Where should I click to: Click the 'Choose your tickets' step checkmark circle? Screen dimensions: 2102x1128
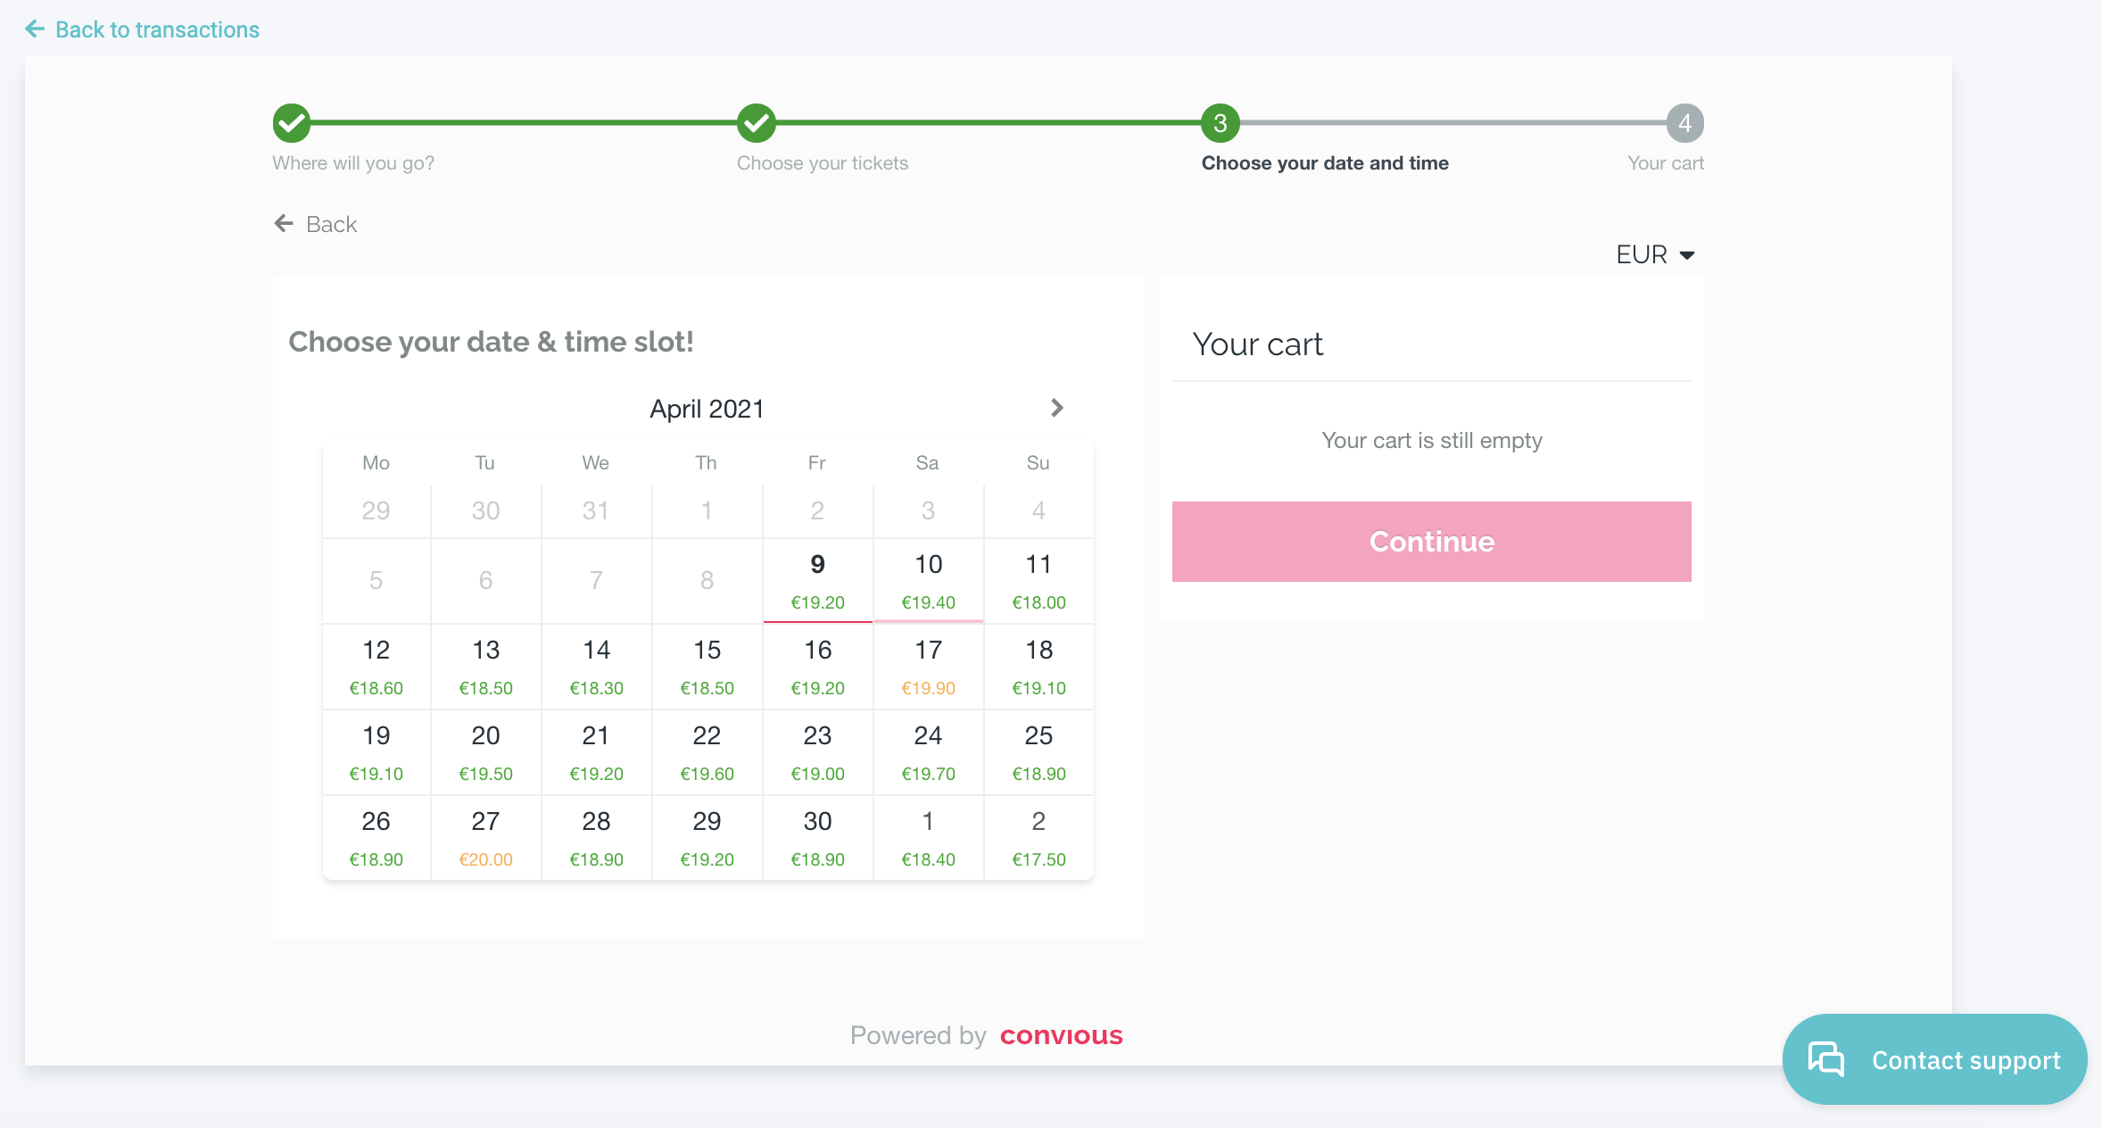(757, 123)
